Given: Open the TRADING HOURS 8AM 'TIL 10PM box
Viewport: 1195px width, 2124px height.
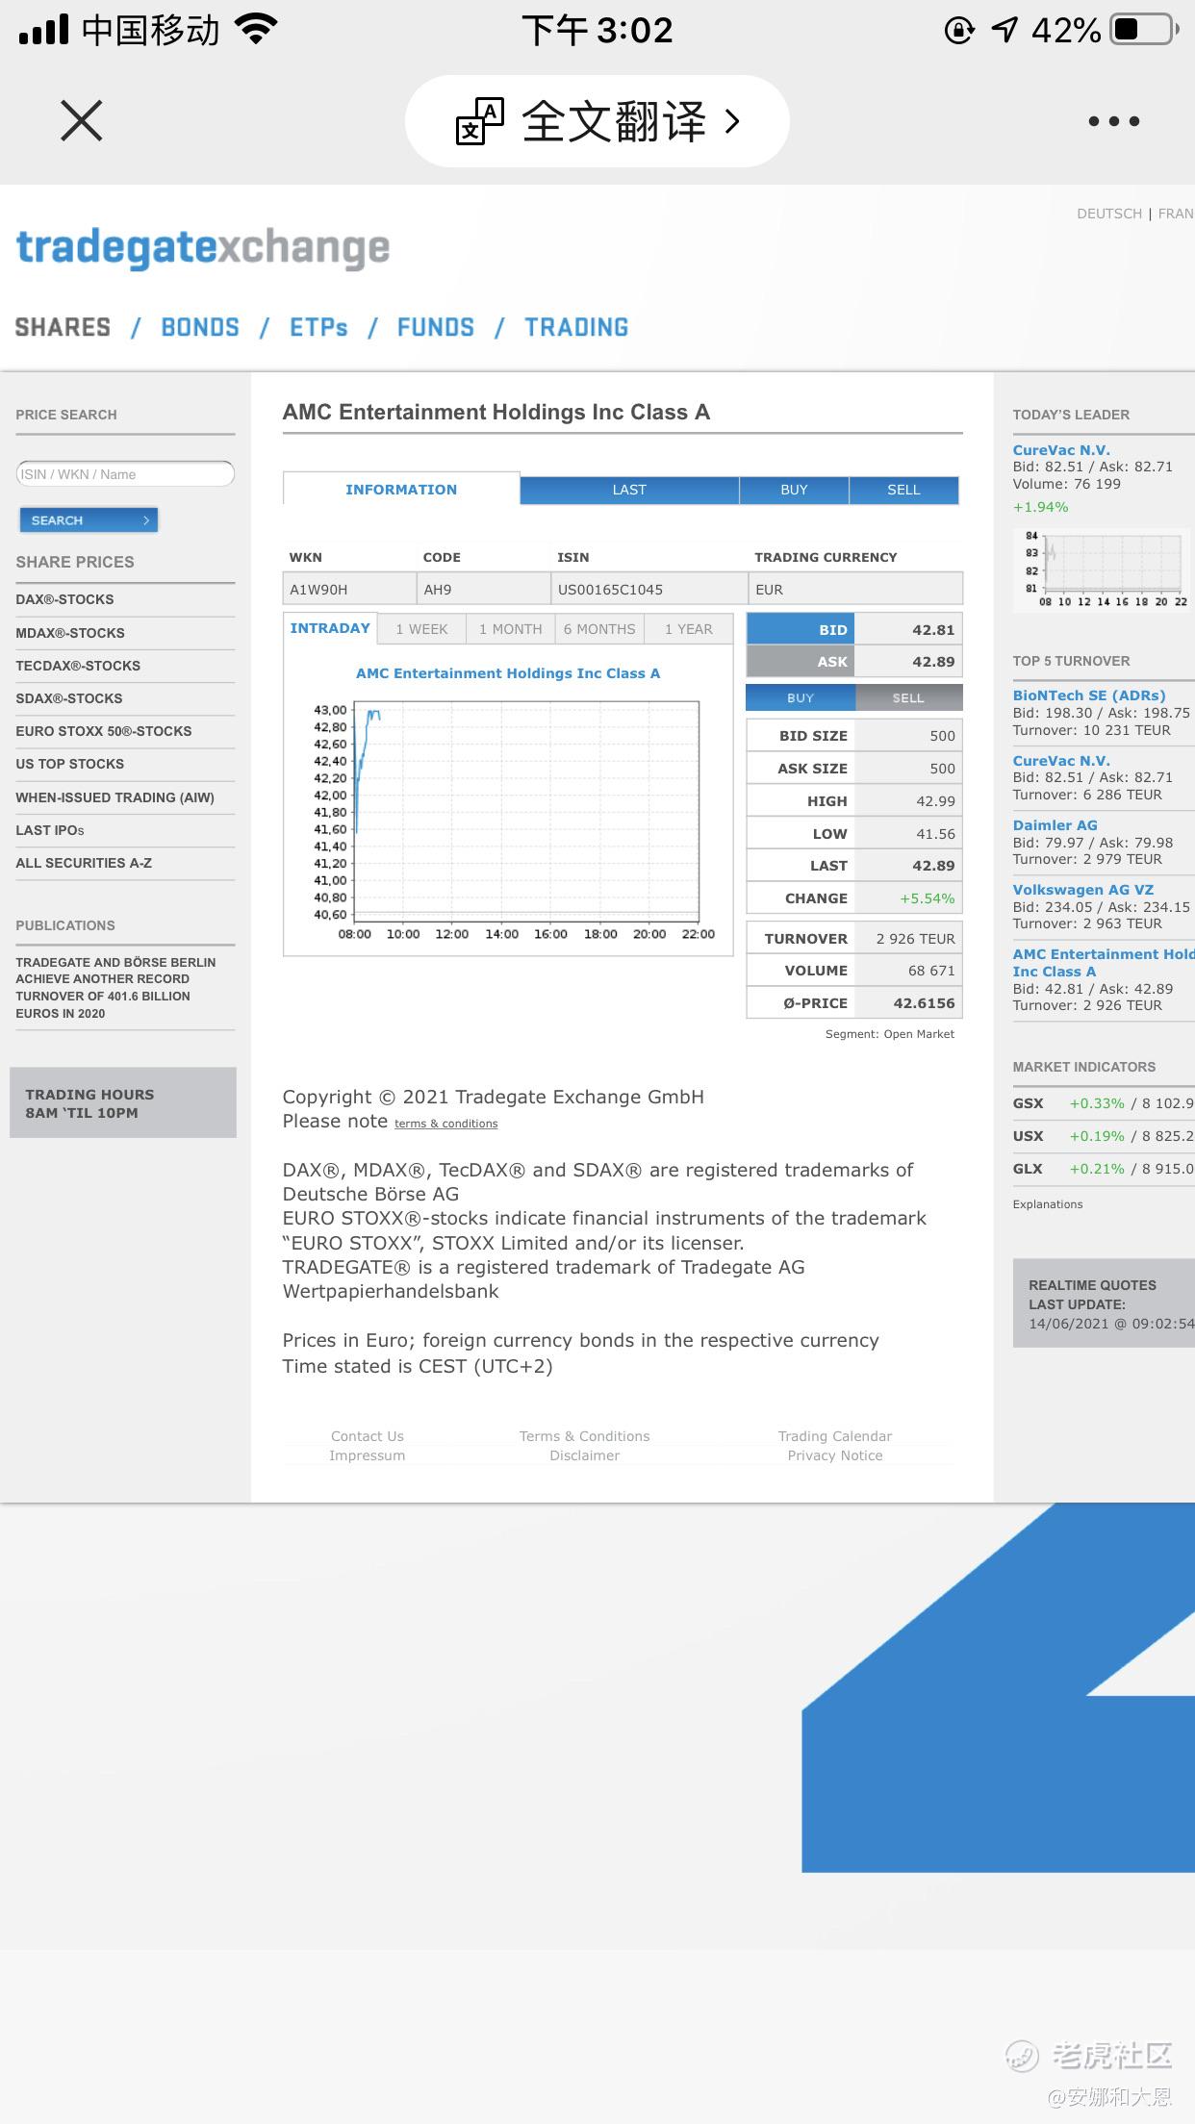Looking at the screenshot, I should click(x=123, y=1103).
